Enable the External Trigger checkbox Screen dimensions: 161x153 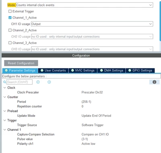coord(10,11)
